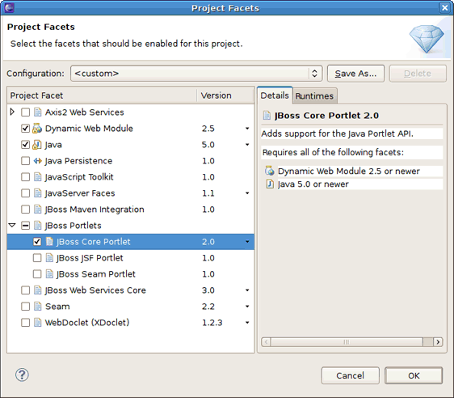Click the Cancel button

[351, 375]
